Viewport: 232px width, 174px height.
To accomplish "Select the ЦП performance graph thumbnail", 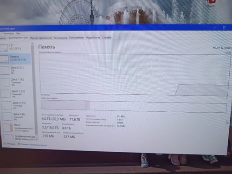I will tap(4, 48).
